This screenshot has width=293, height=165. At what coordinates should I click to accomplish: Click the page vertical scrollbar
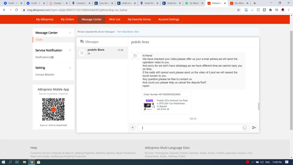point(291,80)
